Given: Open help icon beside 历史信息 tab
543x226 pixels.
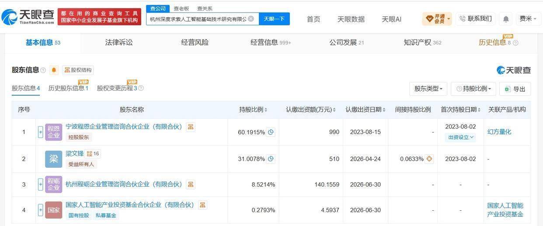Looking at the screenshot, I should coord(515,43).
